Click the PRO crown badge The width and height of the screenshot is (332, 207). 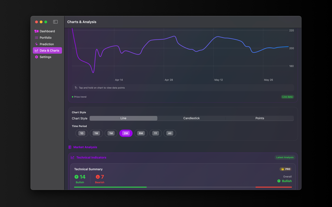tap(286, 169)
